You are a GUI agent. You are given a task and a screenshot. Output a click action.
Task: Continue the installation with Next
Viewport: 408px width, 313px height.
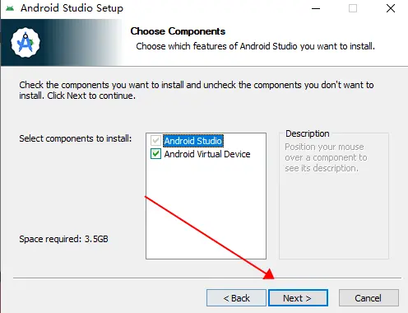click(x=298, y=298)
